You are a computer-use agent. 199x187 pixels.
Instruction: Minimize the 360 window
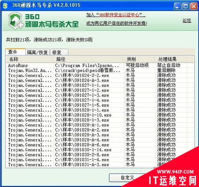click(177, 6)
